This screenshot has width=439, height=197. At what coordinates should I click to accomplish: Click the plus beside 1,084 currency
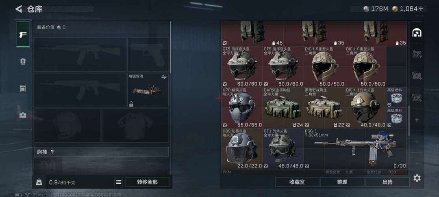click(x=421, y=9)
